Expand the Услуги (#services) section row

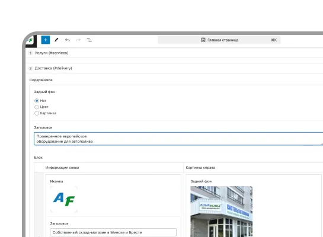point(174,53)
